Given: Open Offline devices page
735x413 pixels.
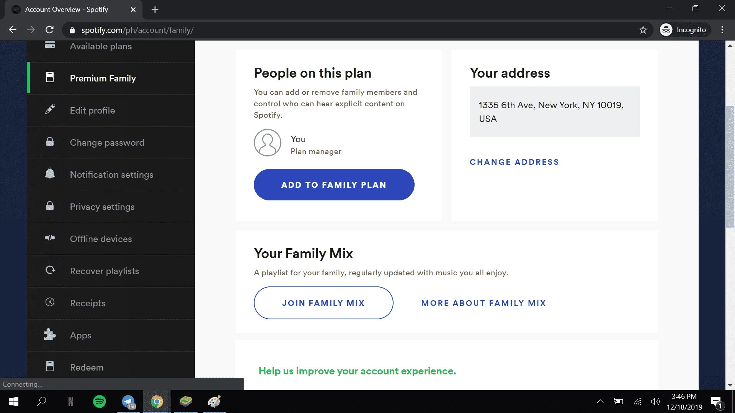Looking at the screenshot, I should (111, 239).
